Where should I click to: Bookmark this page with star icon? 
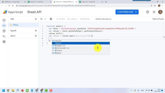155,6
